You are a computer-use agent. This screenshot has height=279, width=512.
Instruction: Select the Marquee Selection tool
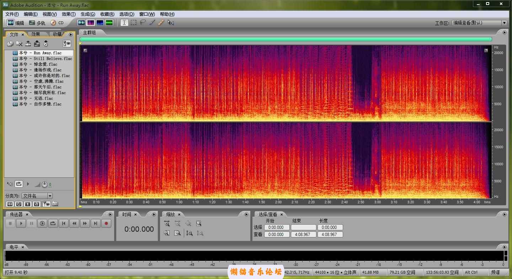[x=133, y=22]
